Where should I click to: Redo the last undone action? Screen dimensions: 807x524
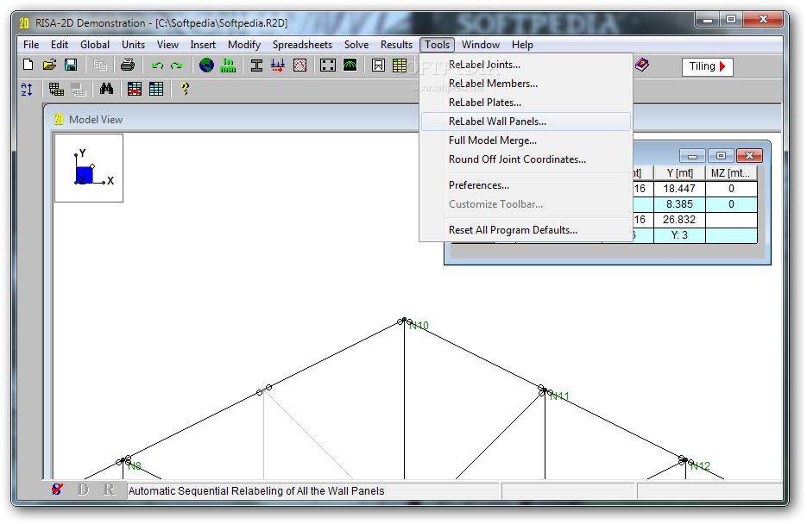click(177, 65)
